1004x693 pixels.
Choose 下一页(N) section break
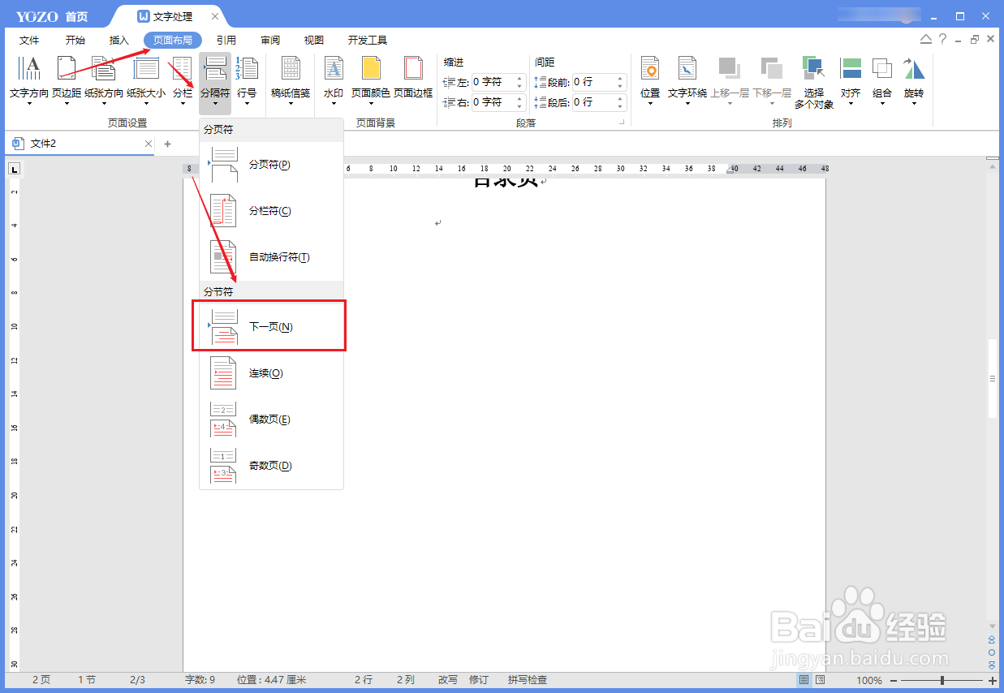pyautogui.click(x=271, y=327)
